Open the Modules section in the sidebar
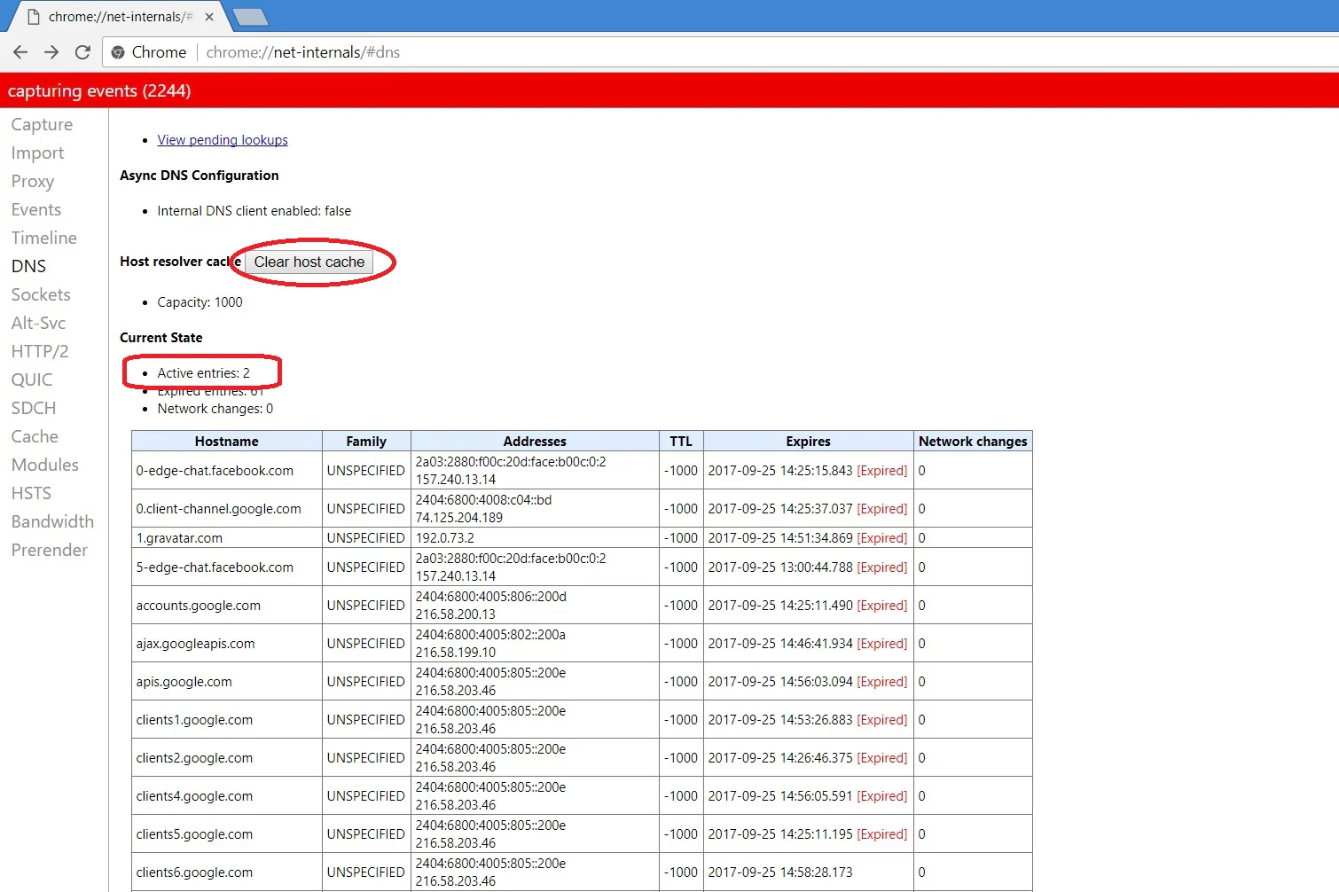The height and width of the screenshot is (892, 1339). pos(45,465)
